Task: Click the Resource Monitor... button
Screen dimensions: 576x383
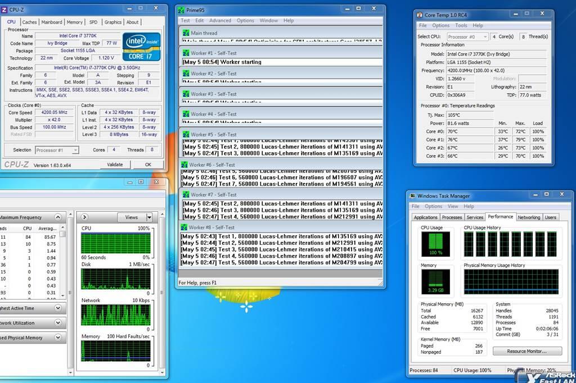Action: [526, 351]
